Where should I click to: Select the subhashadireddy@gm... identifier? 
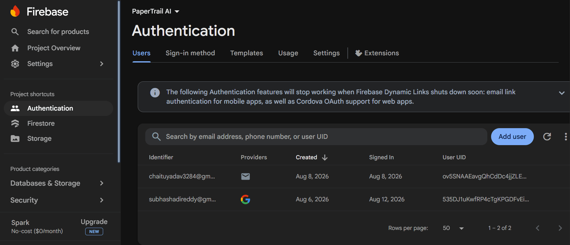pos(182,199)
